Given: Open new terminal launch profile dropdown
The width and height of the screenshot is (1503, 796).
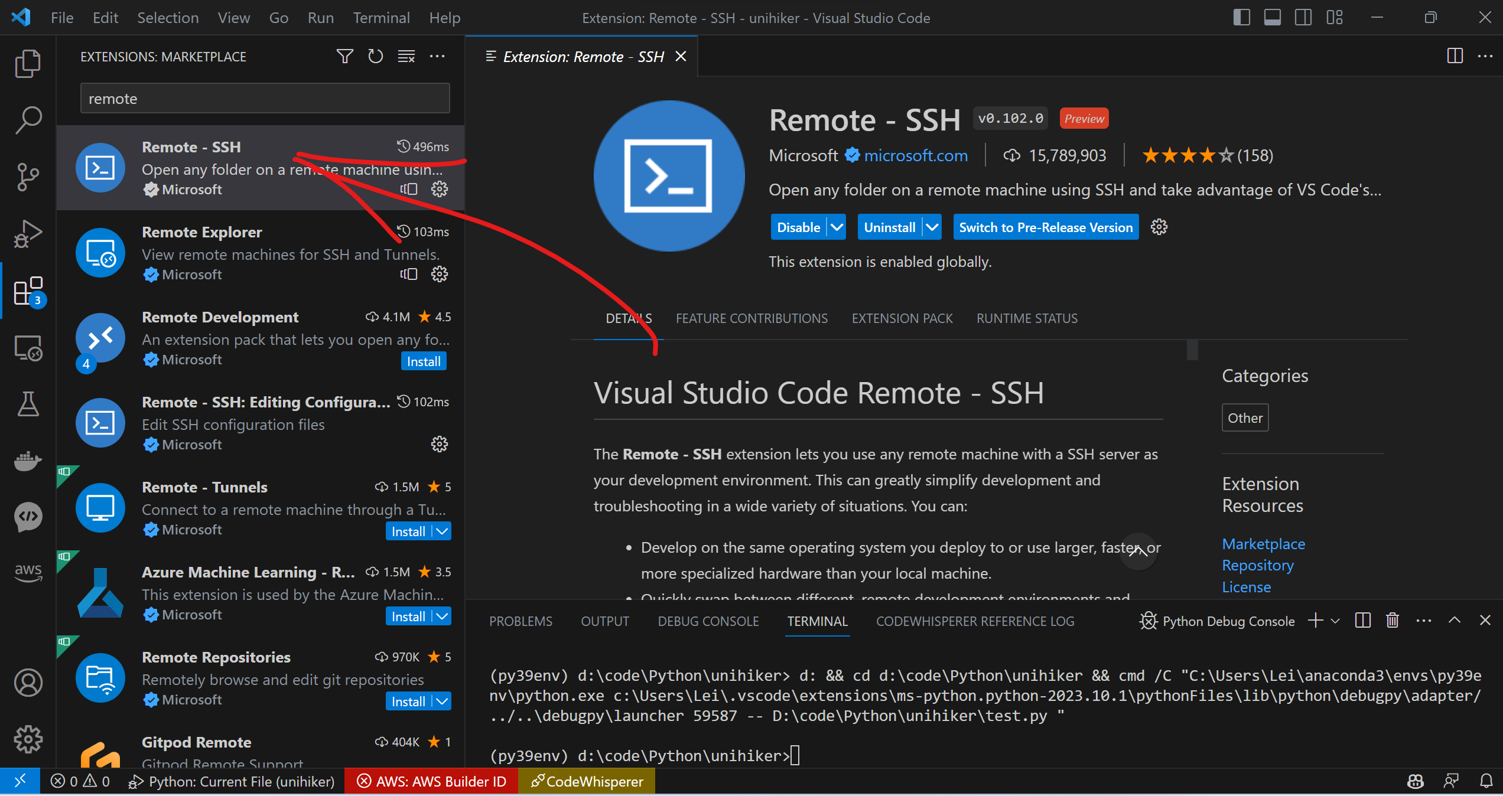Looking at the screenshot, I should click(1335, 621).
